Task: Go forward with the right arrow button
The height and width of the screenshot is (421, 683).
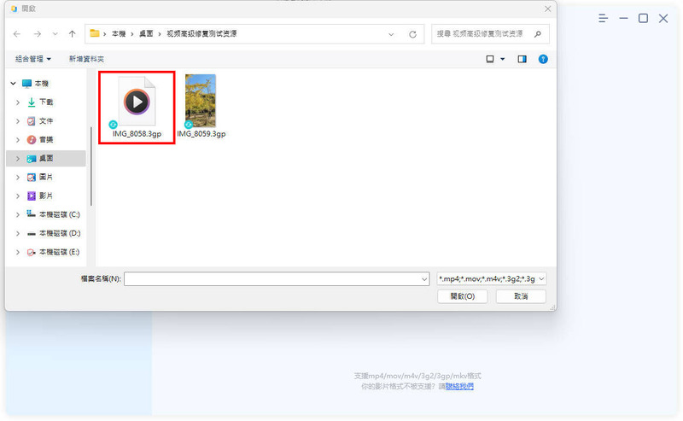Action: click(x=38, y=34)
